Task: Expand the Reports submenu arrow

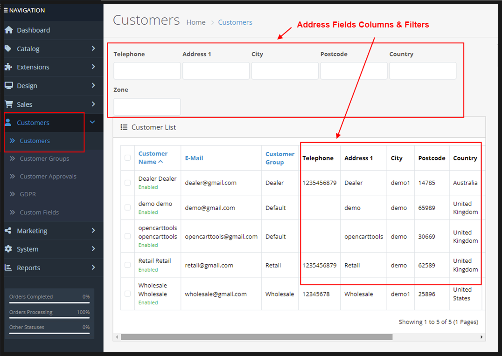Action: 93,267
